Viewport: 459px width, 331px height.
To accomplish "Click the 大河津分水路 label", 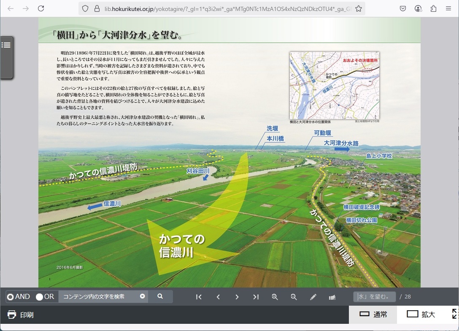I will pos(341,143).
